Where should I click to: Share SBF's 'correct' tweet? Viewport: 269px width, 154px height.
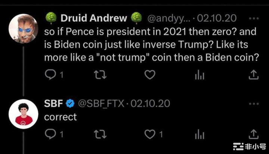point(254,133)
